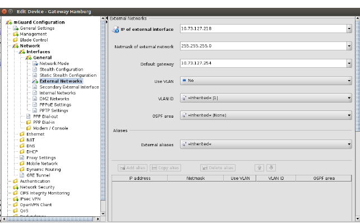This screenshot has height=223, width=360.
Task: Open the VLAN ID inherited dropdown
Action: point(266,98)
